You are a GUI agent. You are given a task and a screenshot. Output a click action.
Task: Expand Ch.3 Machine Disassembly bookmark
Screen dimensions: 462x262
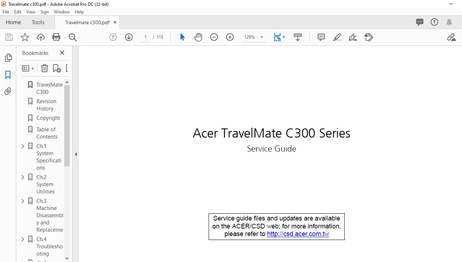23,201
